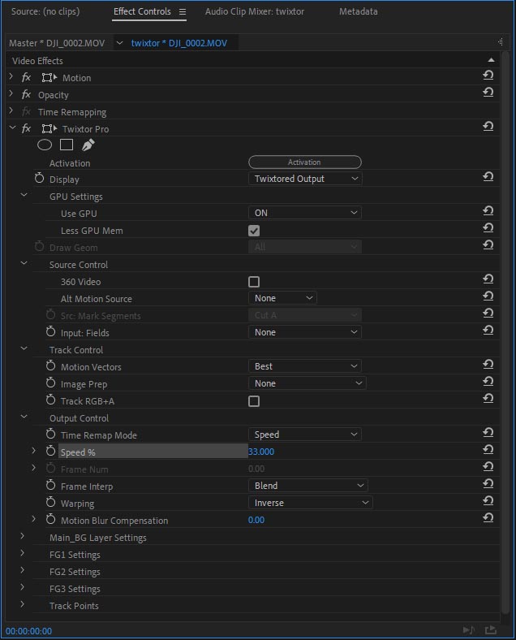Image resolution: width=516 pixels, height=640 pixels.
Task: Click the 00:00:00:00 timecode readout
Action: (28, 631)
